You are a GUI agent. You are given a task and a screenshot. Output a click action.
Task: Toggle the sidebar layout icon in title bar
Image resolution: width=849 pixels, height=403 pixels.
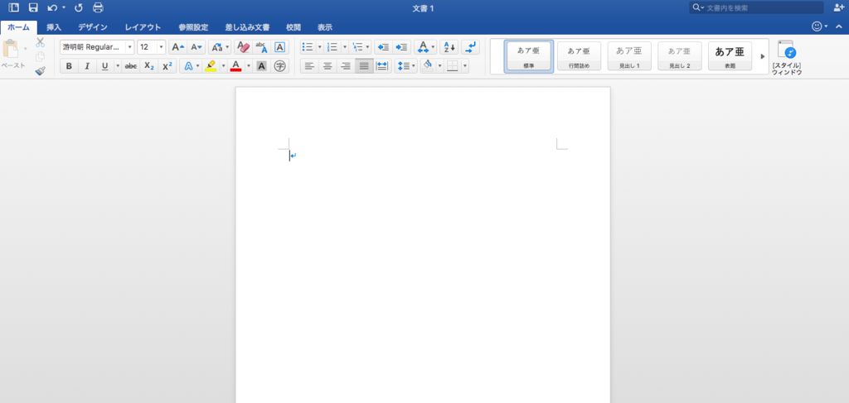pos(13,7)
